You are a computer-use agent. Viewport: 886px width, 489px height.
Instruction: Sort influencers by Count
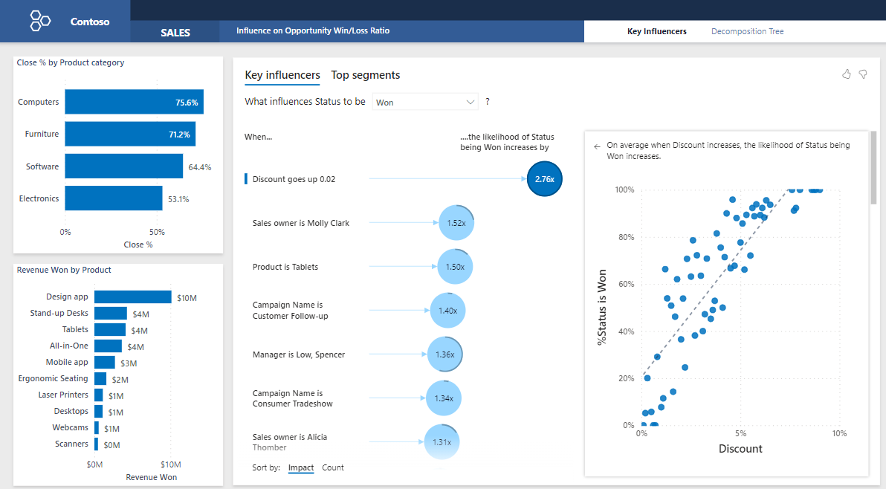[333, 467]
